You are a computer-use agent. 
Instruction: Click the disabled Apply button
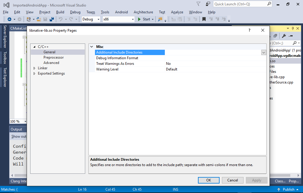tap(257, 180)
